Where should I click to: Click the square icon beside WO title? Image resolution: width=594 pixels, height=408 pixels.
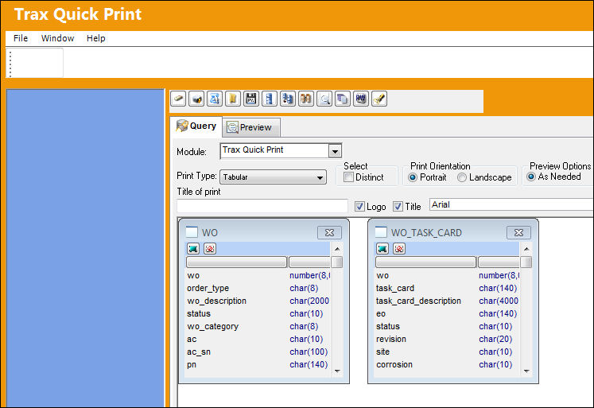point(192,232)
